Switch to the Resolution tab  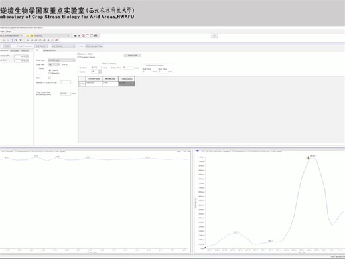[x=15, y=50]
